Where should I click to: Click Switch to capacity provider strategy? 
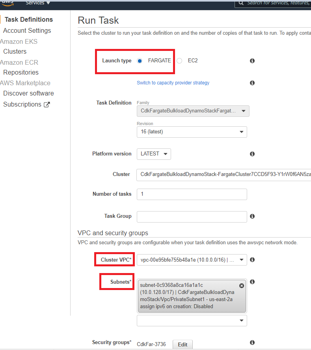pyautogui.click(x=173, y=83)
